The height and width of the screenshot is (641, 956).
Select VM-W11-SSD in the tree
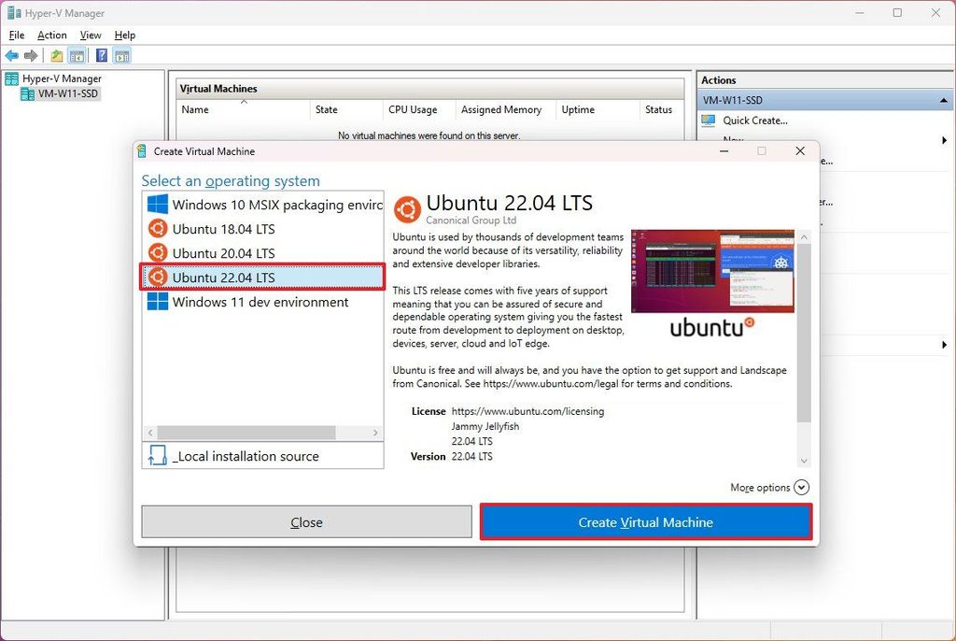[67, 93]
